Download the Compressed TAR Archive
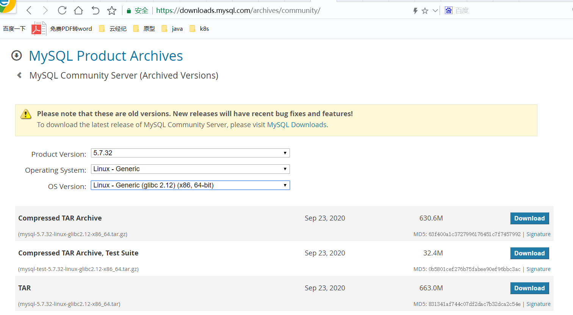 (x=529, y=218)
